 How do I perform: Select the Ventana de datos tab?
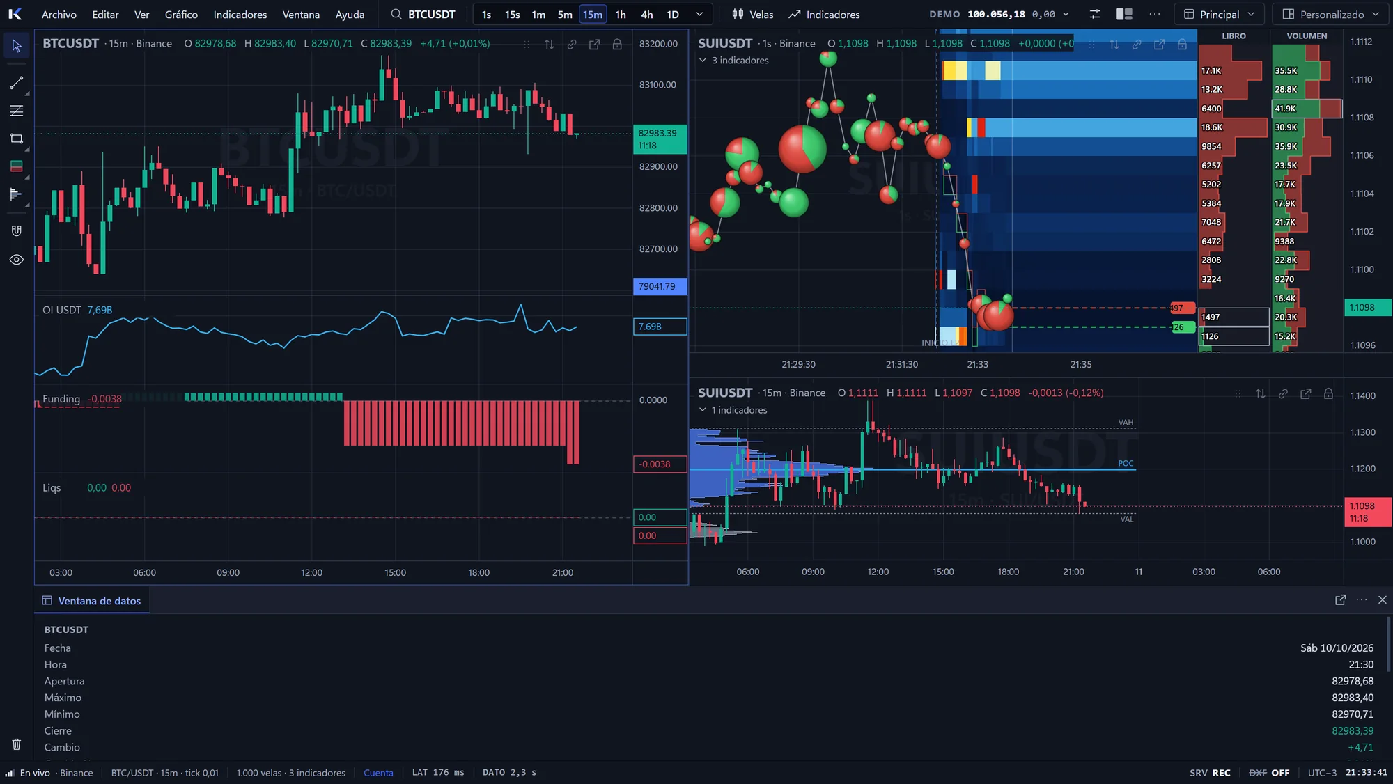point(92,600)
